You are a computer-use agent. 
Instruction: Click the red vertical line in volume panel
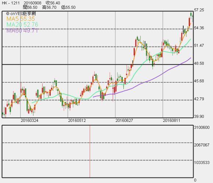(90, 151)
